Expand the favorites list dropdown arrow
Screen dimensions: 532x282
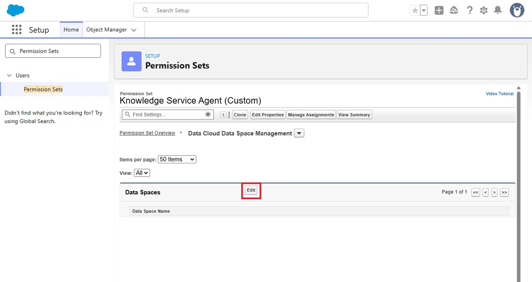424,11
